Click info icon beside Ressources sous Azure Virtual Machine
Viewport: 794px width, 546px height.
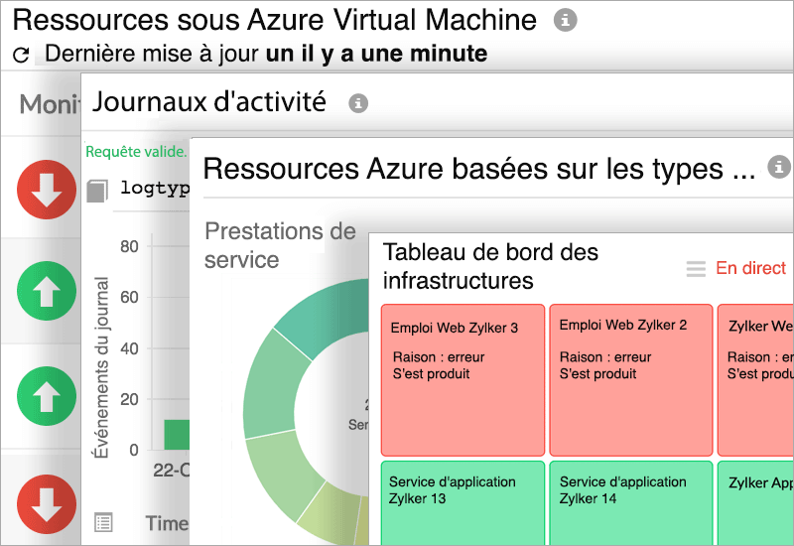(x=565, y=20)
